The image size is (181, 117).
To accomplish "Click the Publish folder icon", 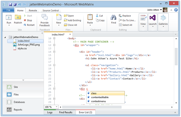I will click(x=18, y=18).
